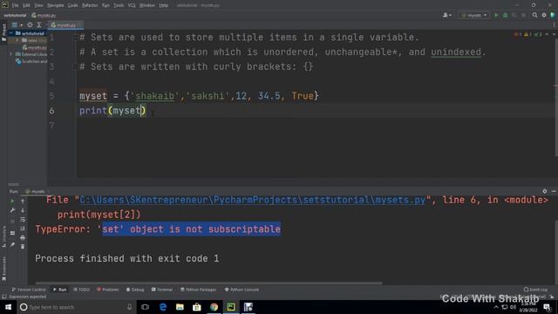The width and height of the screenshot is (558, 314).
Task: Open Project view options dropdown arrow
Action: [21, 25]
